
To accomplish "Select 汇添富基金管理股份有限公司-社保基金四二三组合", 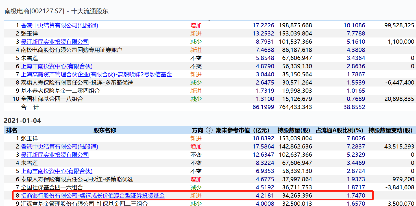I will tap(84, 203).
